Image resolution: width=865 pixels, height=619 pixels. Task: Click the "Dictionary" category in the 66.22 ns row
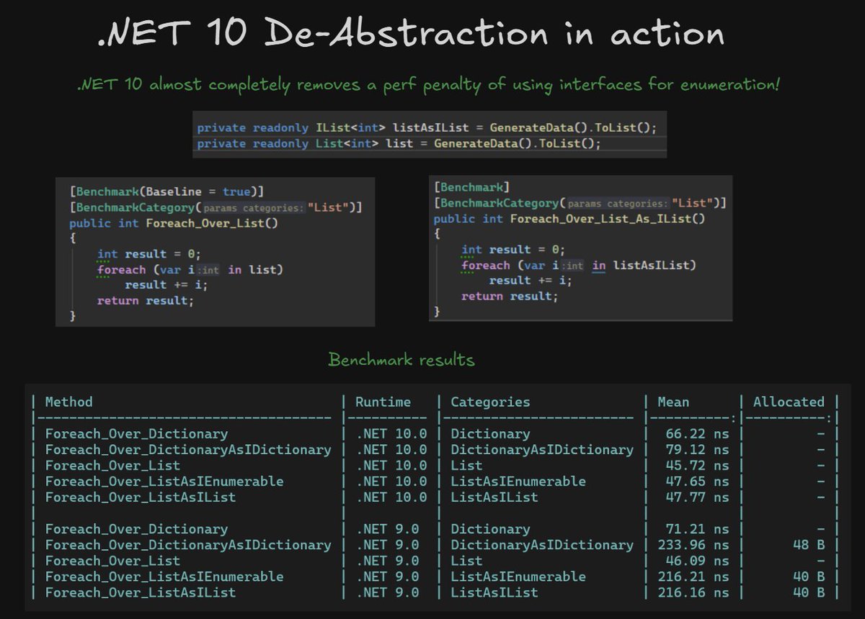coord(490,434)
